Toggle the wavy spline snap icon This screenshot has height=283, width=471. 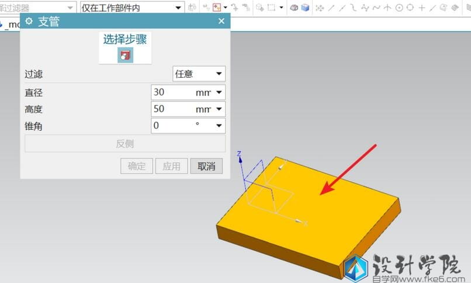[x=376, y=8]
